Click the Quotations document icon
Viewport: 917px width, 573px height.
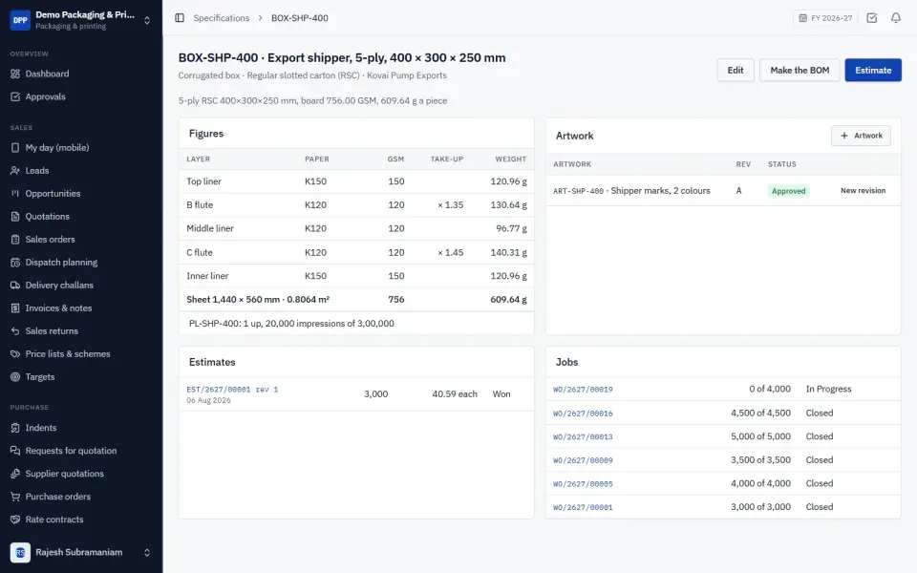[15, 217]
